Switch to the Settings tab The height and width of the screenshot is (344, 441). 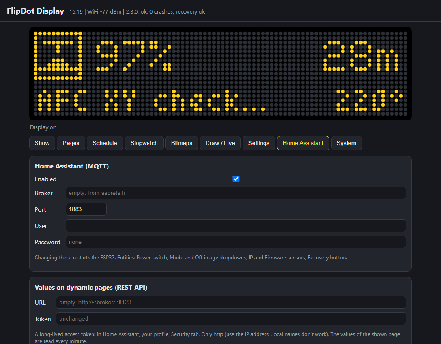click(x=259, y=143)
